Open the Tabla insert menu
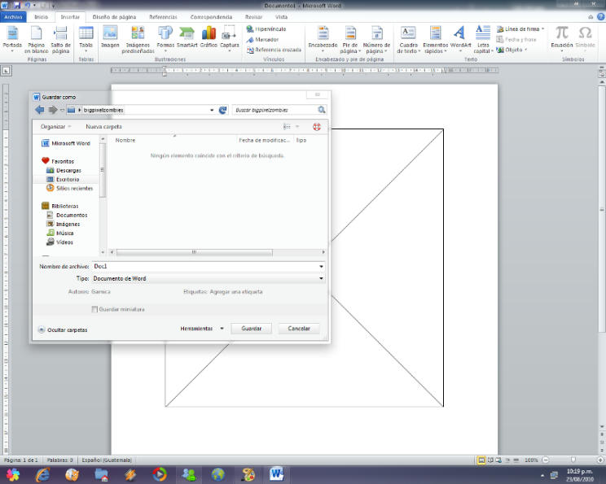The width and height of the screenshot is (606, 484). pos(86,39)
